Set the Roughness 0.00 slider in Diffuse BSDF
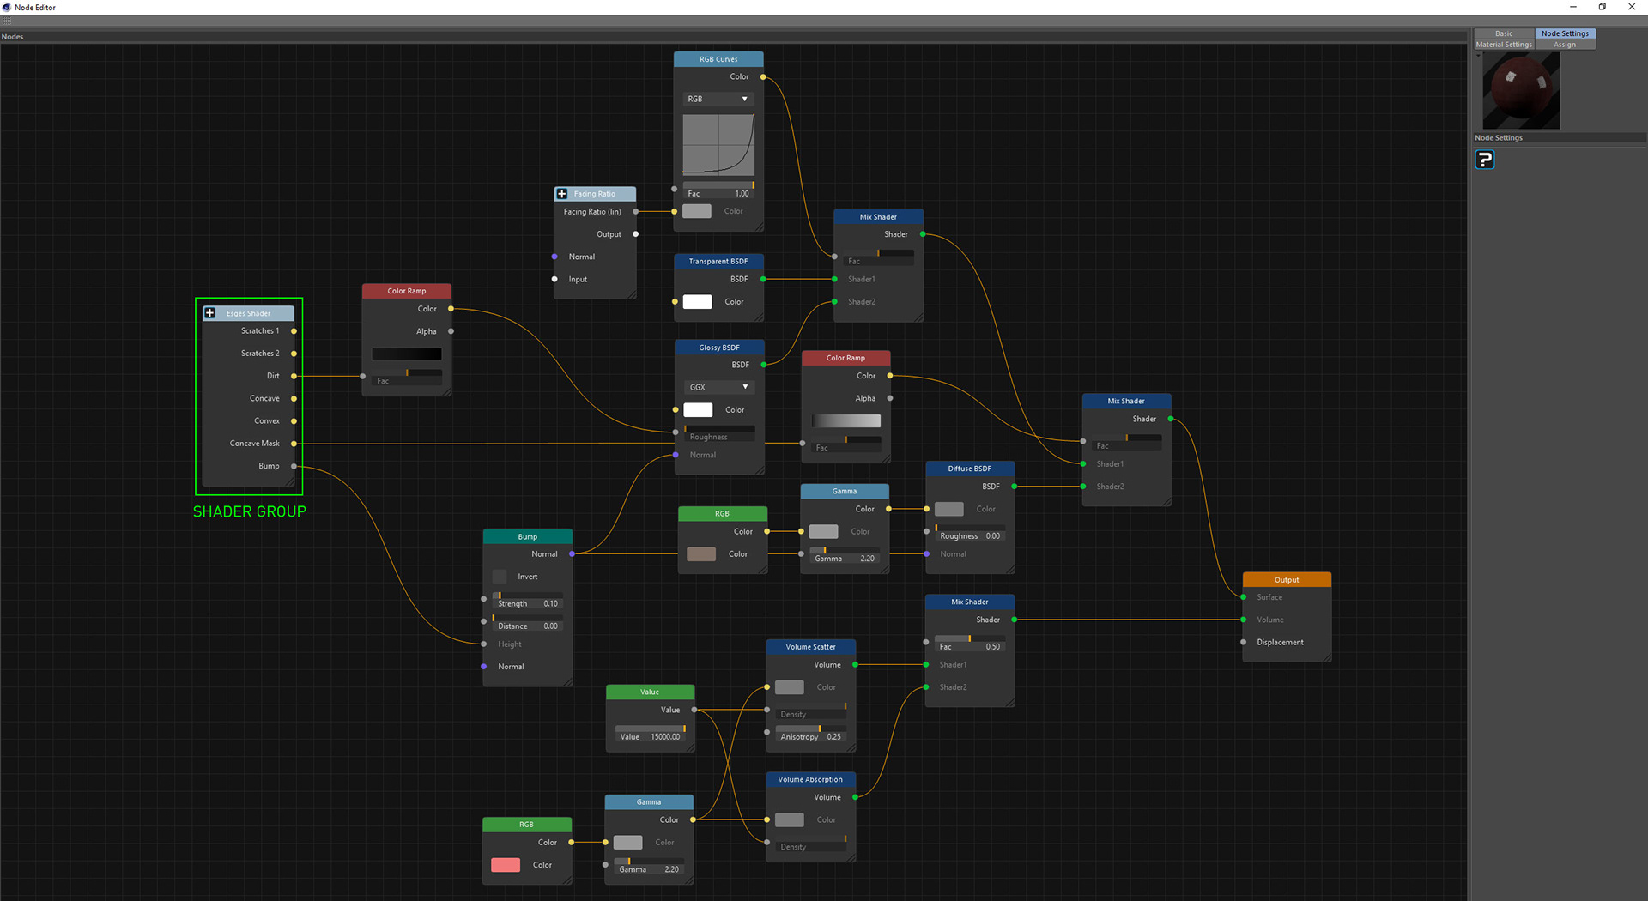Image resolution: width=1648 pixels, height=901 pixels. tap(970, 533)
